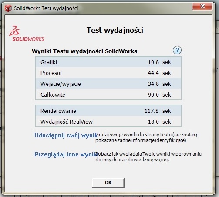Close the Test wydajności dialog window
Screen dimensions: 219x197
202,6
